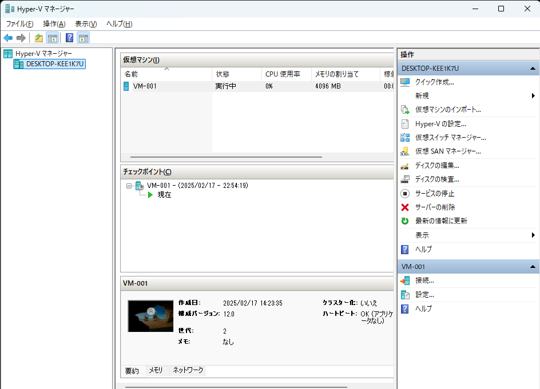Click the 仮想 SAN マネージャー icon
Screen dimensions: 540x389
point(405,151)
